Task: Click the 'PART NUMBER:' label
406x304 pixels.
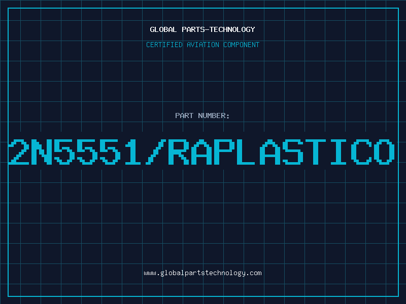Action: click(x=202, y=116)
